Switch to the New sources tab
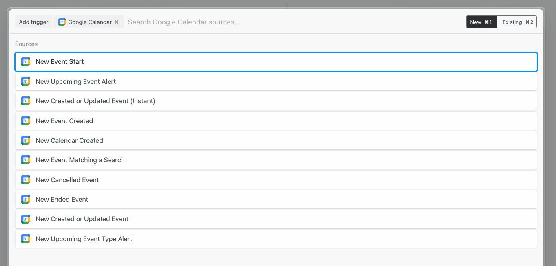 pyautogui.click(x=482, y=22)
